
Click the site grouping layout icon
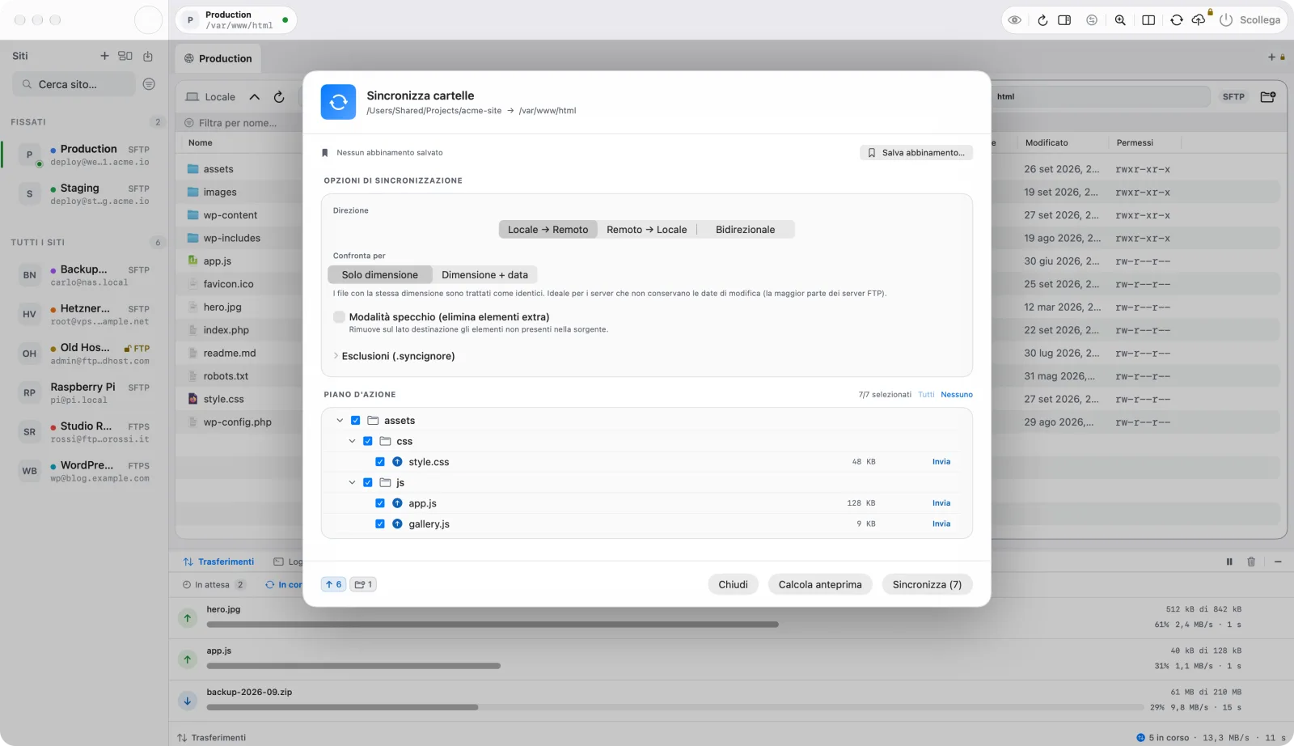(125, 56)
